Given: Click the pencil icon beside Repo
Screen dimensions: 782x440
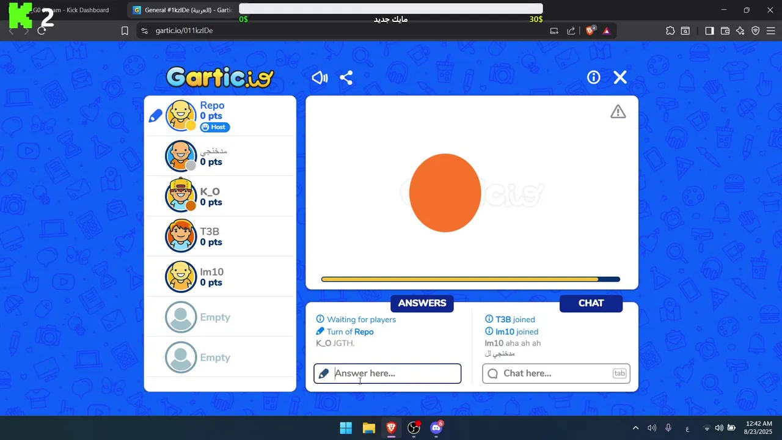Looking at the screenshot, I should (x=155, y=116).
